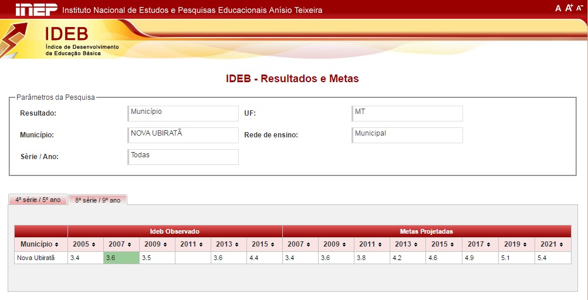The image size is (588, 300).
Task: Click the Instituto Nacional de Estudos header text
Action: (192, 10)
